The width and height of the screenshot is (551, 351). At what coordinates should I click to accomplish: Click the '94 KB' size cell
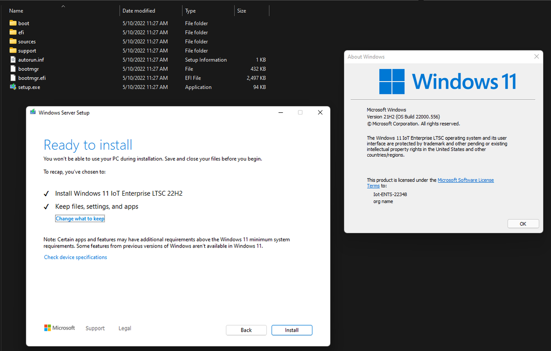[260, 87]
